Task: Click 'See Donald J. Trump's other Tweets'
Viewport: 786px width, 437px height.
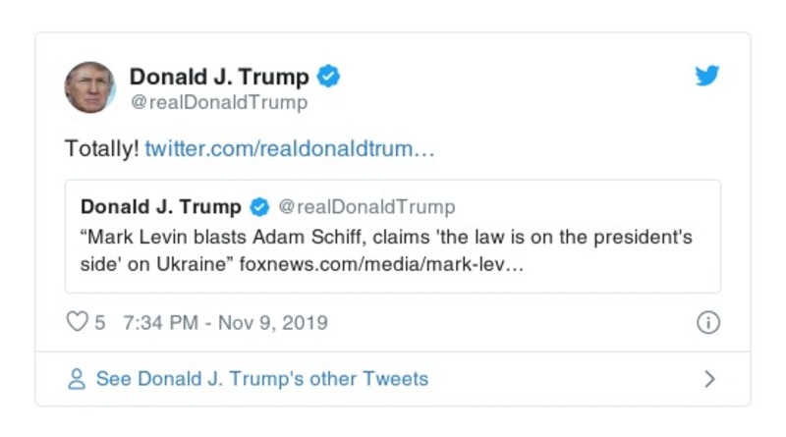Action: point(261,379)
